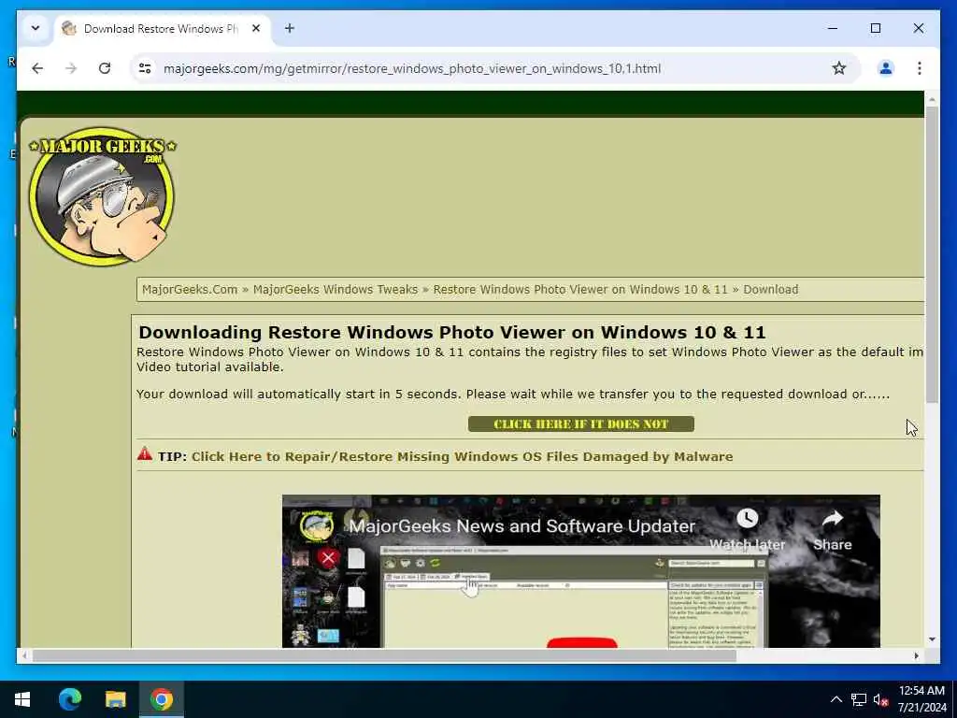Minimize the Chrome window
The height and width of the screenshot is (718, 957).
(833, 28)
